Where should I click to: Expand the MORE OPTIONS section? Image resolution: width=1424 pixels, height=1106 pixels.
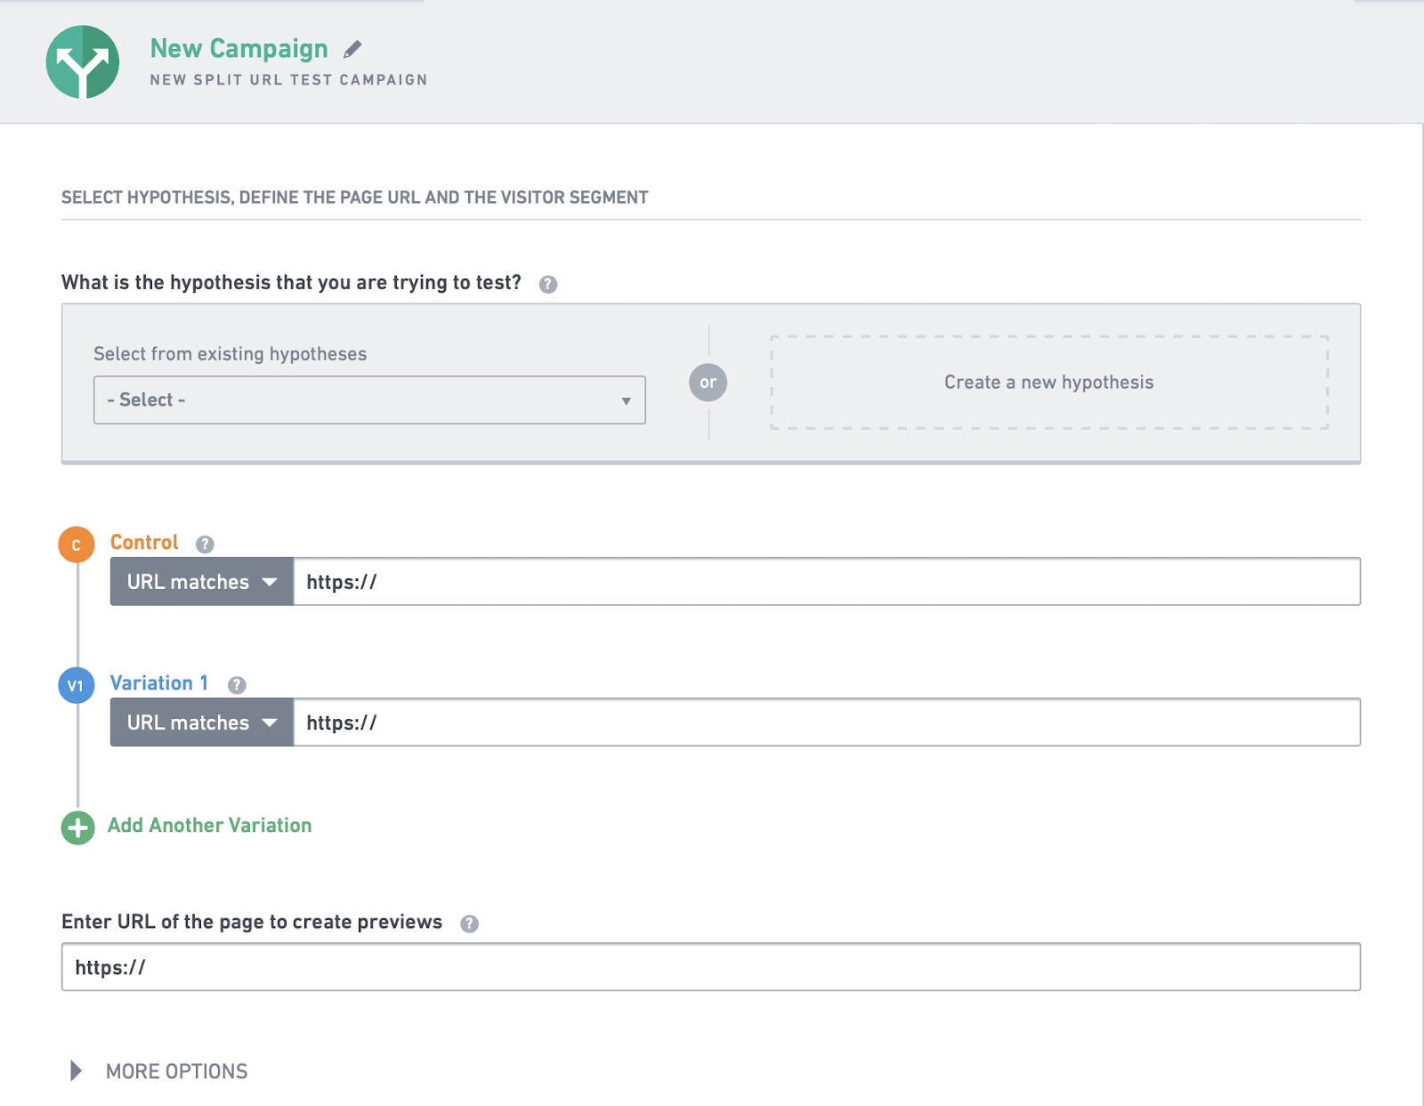[159, 1071]
